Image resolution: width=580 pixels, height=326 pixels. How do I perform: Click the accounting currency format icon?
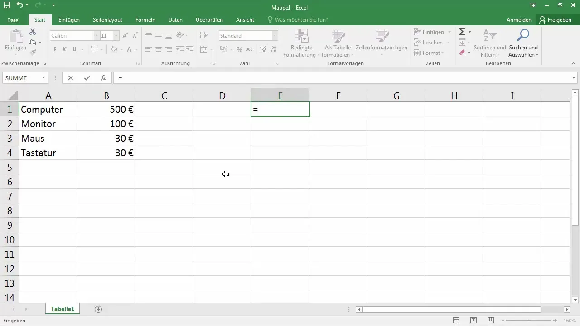click(x=224, y=49)
